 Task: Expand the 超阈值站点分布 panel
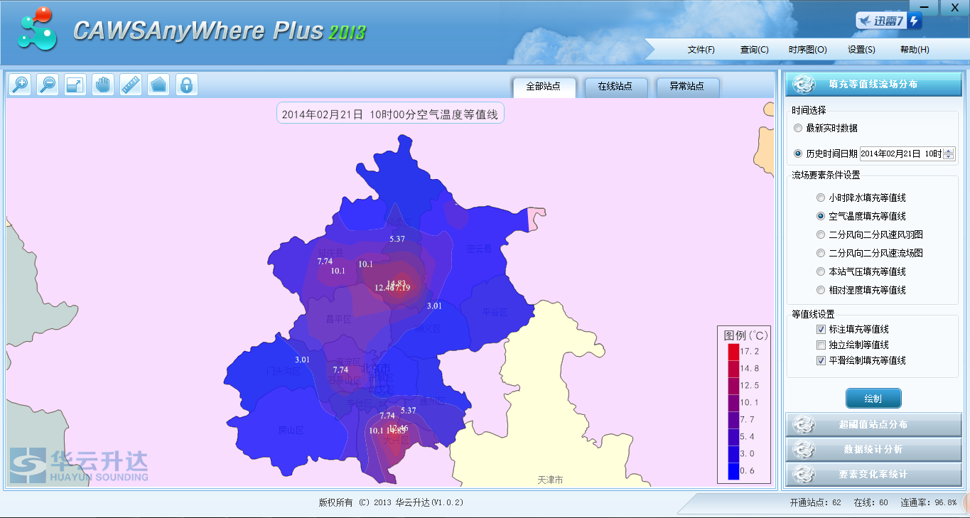pos(873,425)
